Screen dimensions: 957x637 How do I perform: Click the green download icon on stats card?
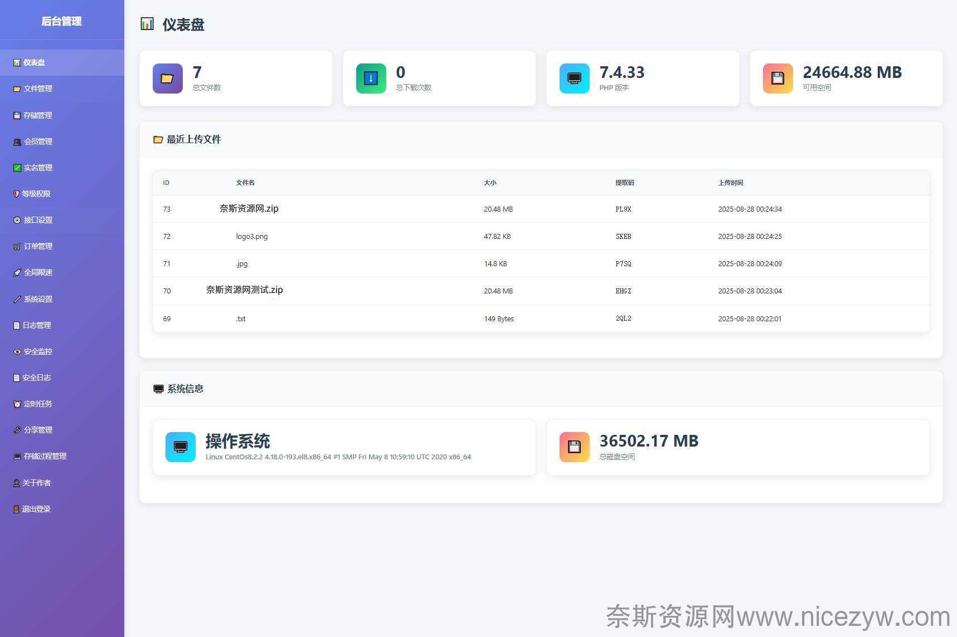(x=371, y=79)
